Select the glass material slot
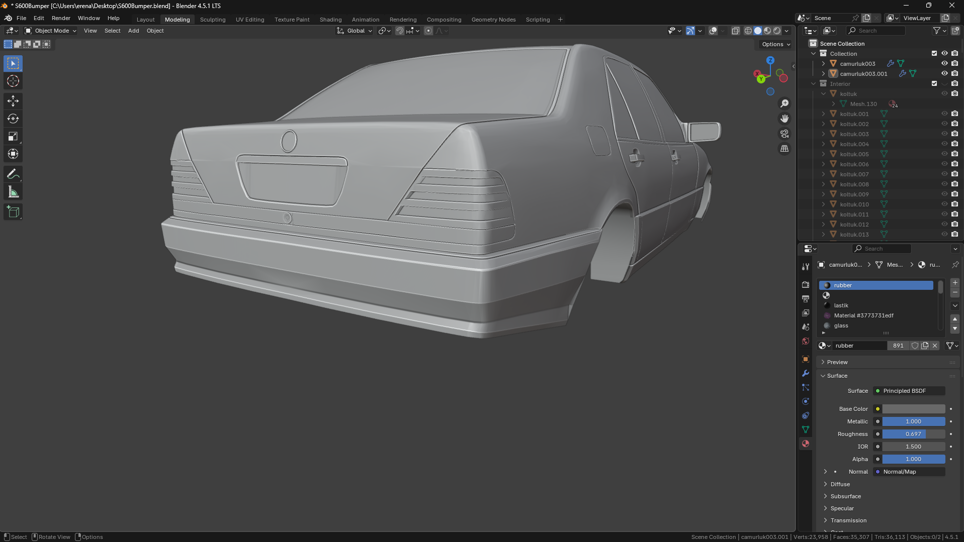The width and height of the screenshot is (964, 542). point(841,326)
